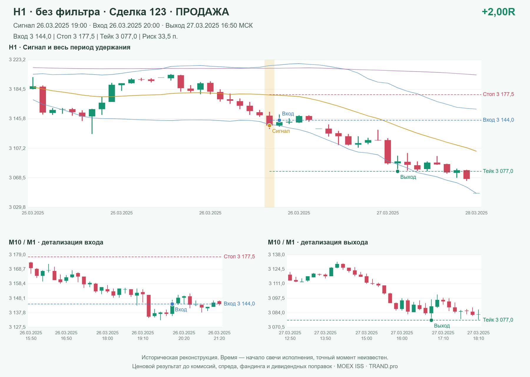This screenshot has height=377, width=530.
Task: Click the 'Сигнал' label beside yellow dot
Action: pos(281,131)
